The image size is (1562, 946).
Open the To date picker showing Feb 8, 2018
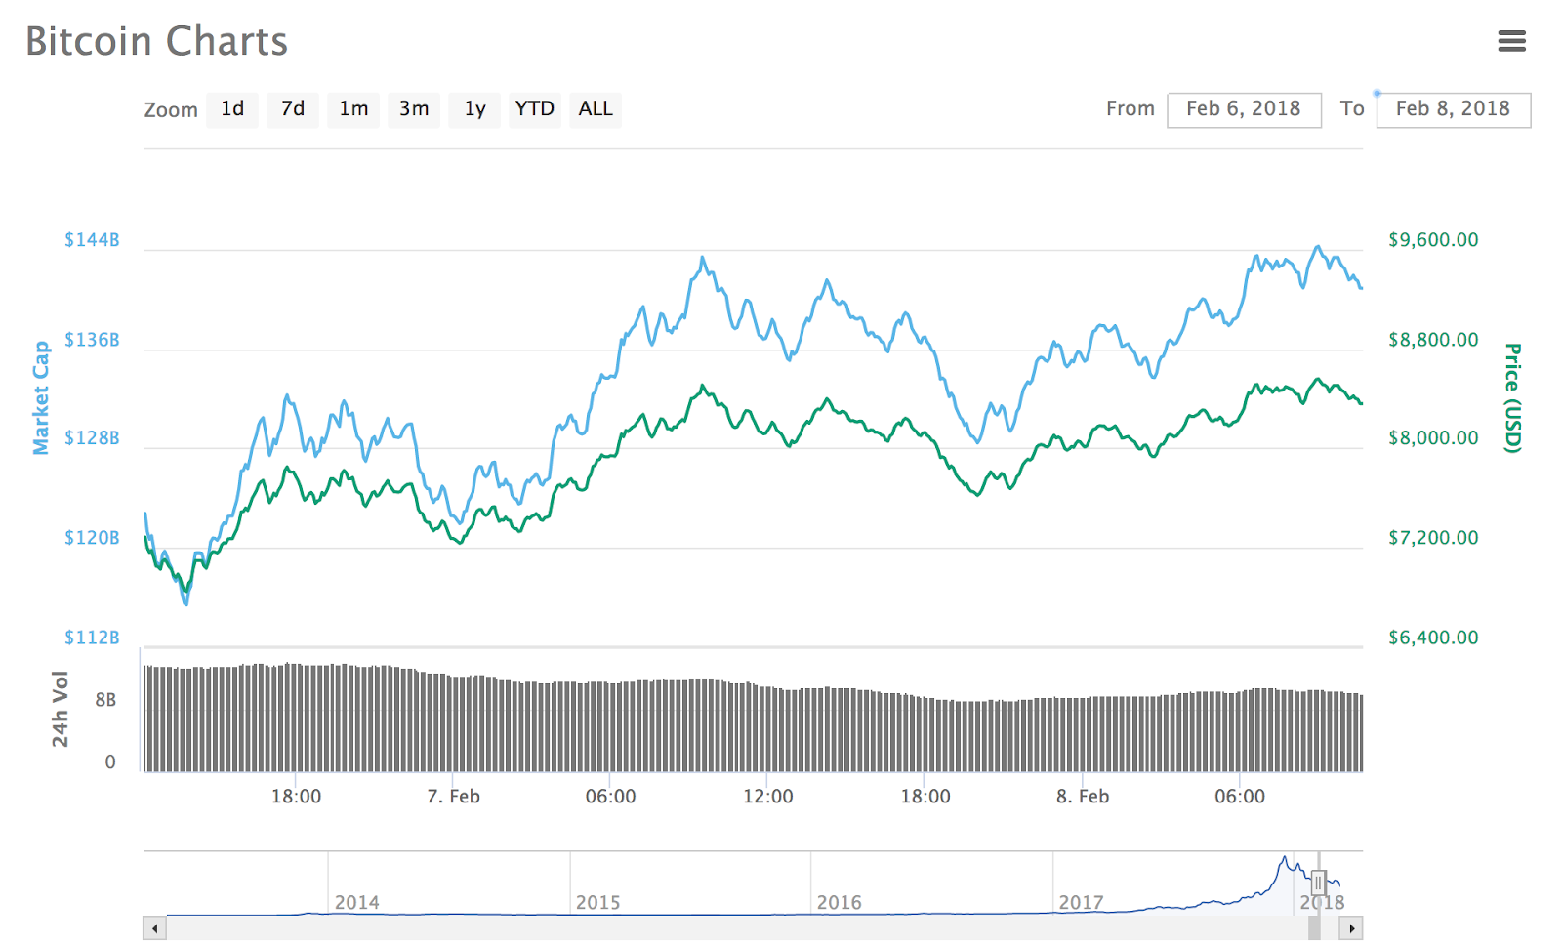click(x=1453, y=109)
